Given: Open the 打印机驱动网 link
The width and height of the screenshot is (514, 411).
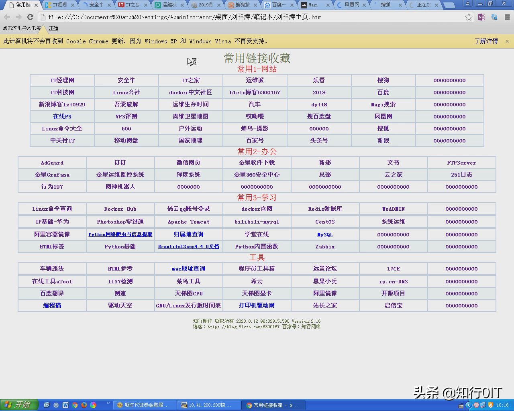Looking at the screenshot, I should [x=257, y=305].
